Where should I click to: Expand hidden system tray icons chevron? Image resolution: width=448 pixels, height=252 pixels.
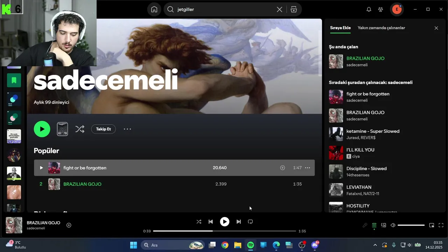(x=375, y=245)
